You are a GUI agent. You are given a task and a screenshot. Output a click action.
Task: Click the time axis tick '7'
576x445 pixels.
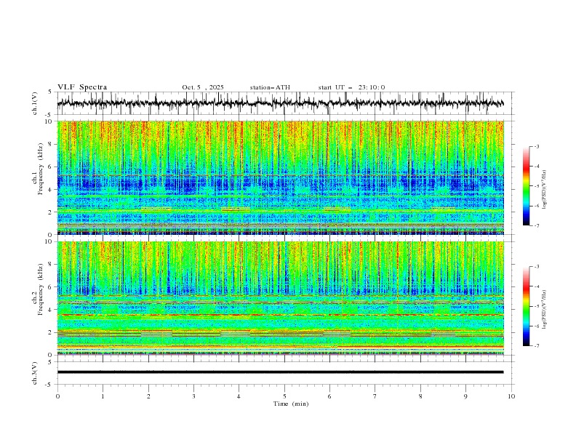375,396
